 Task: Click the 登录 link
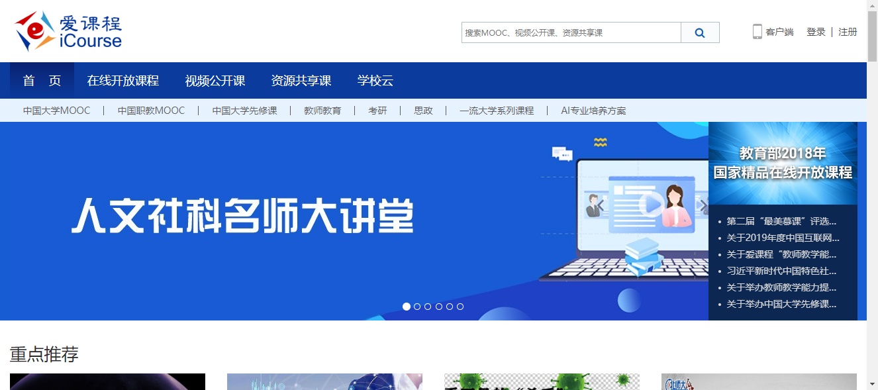point(815,31)
